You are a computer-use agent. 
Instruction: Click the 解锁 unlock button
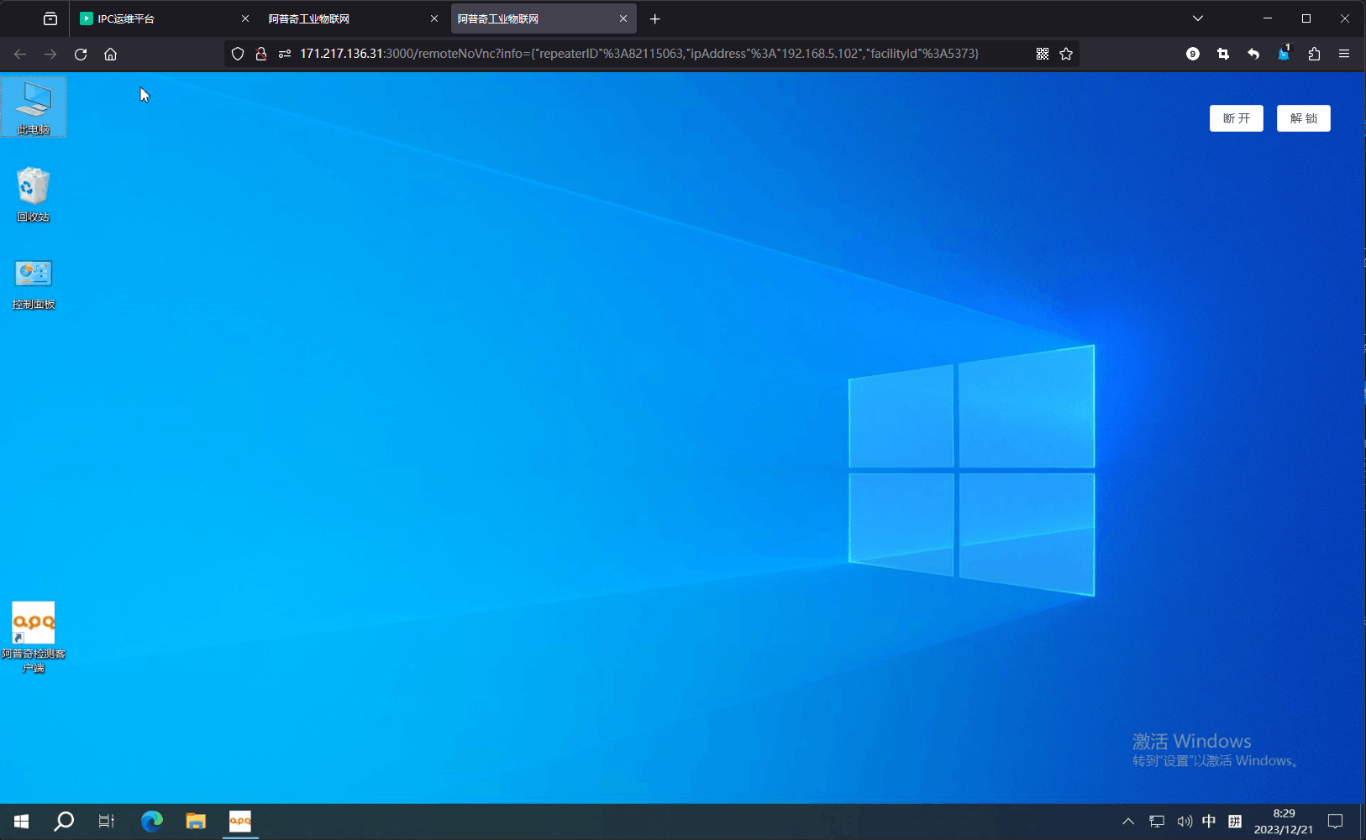pyautogui.click(x=1303, y=118)
